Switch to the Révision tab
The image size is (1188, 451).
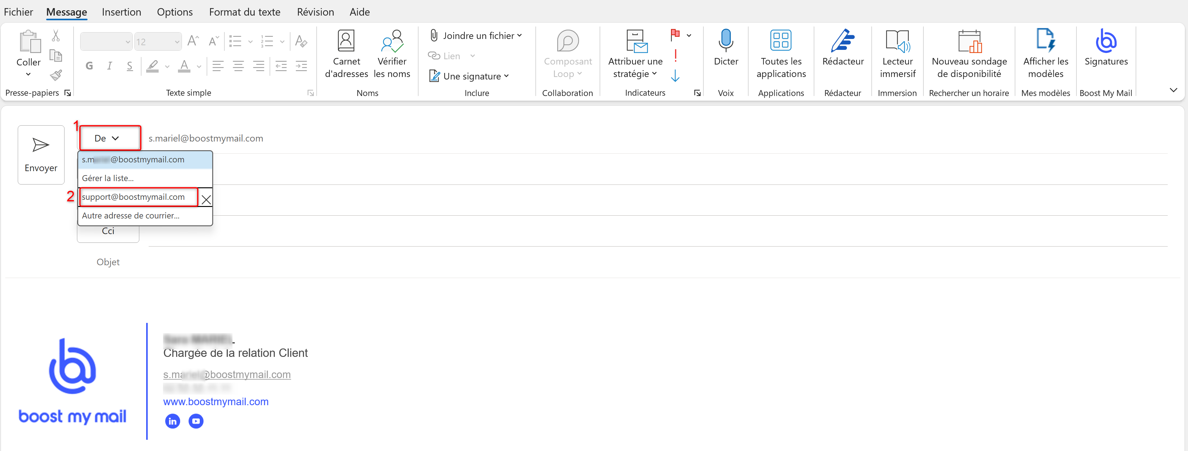(x=315, y=12)
